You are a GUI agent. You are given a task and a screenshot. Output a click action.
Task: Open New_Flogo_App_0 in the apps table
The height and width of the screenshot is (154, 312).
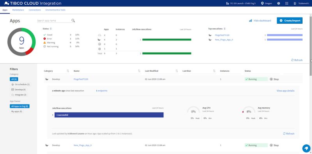pos(83,145)
